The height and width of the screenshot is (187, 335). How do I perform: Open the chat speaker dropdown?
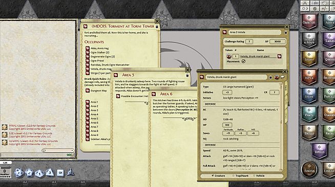tap(58, 150)
